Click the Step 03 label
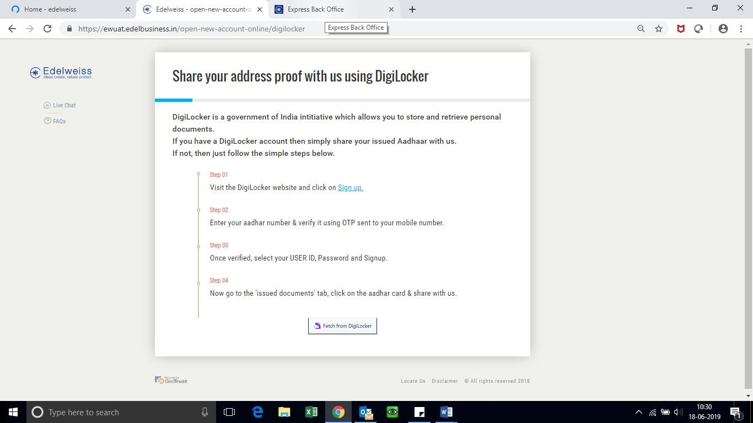This screenshot has width=753, height=423. [x=219, y=245]
